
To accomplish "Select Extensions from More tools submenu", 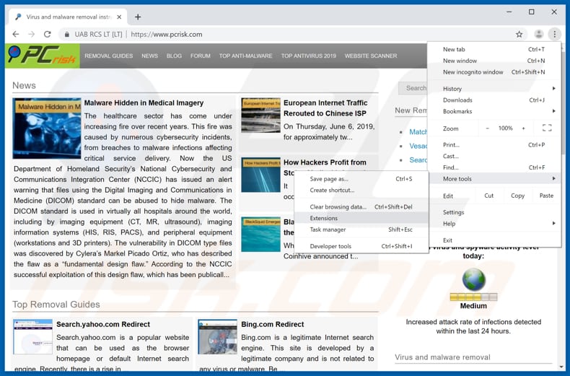I will click(324, 218).
